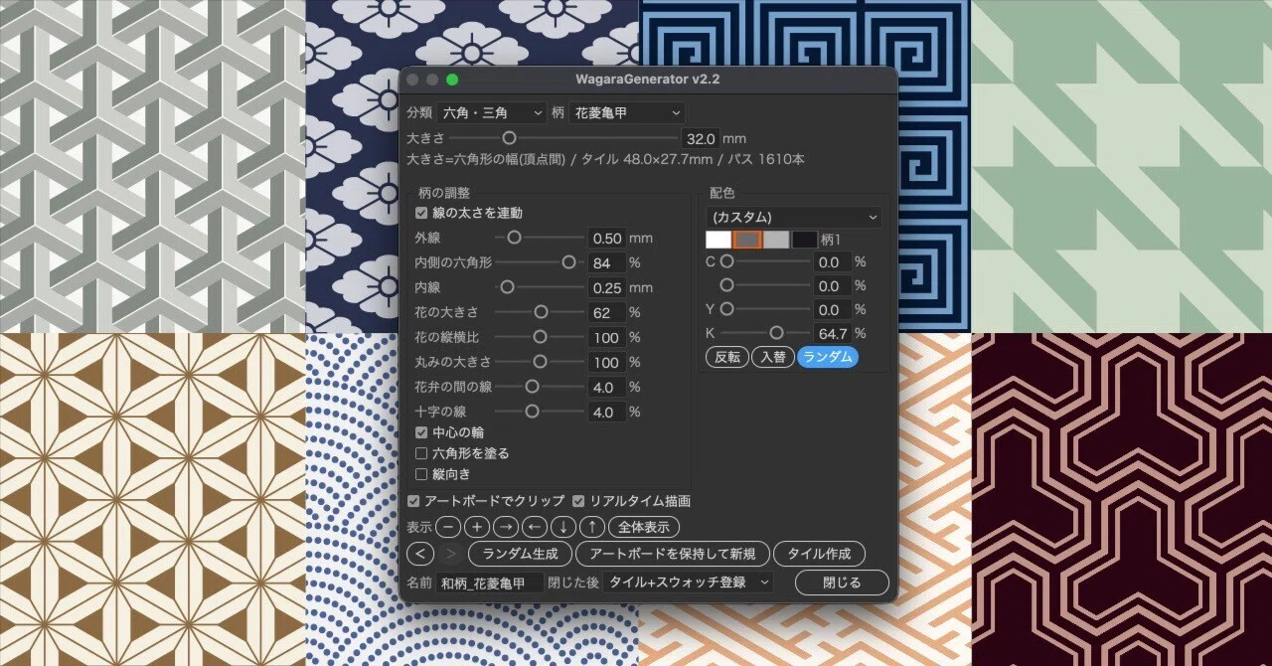Open the 閉じた後 タイル+スウォッチ登録 dropdown
The width and height of the screenshot is (1272, 666).
[x=688, y=583]
